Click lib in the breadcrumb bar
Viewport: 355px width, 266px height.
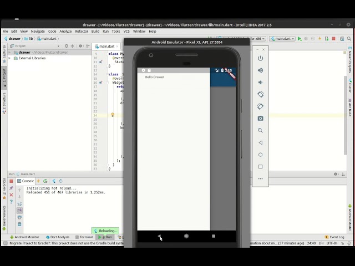tap(29, 39)
